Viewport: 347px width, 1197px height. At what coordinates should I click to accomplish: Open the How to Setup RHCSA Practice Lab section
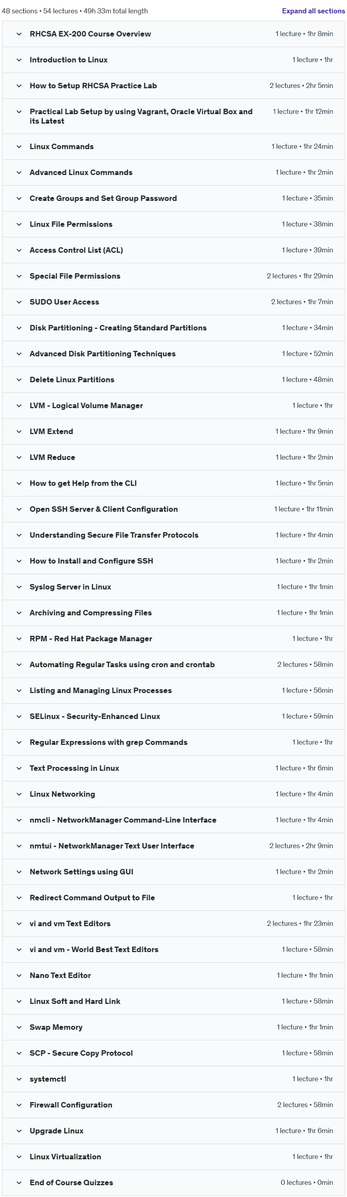coord(173,86)
